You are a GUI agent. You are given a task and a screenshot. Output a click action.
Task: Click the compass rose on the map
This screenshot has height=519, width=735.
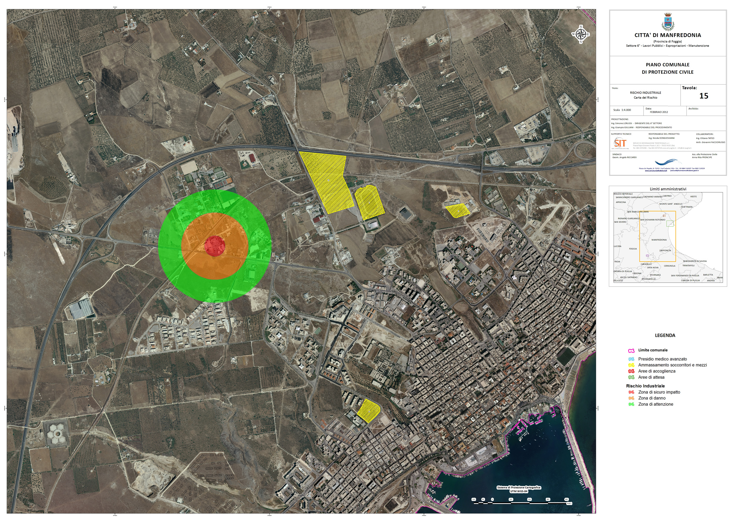[x=580, y=34]
